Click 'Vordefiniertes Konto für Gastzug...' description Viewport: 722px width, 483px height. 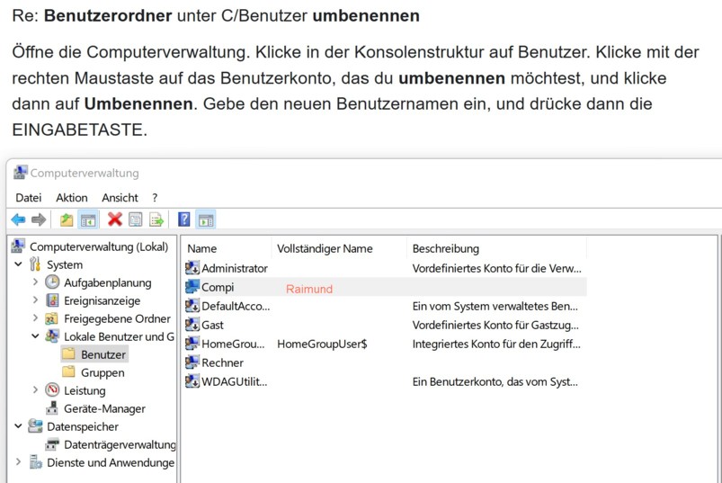click(495, 325)
